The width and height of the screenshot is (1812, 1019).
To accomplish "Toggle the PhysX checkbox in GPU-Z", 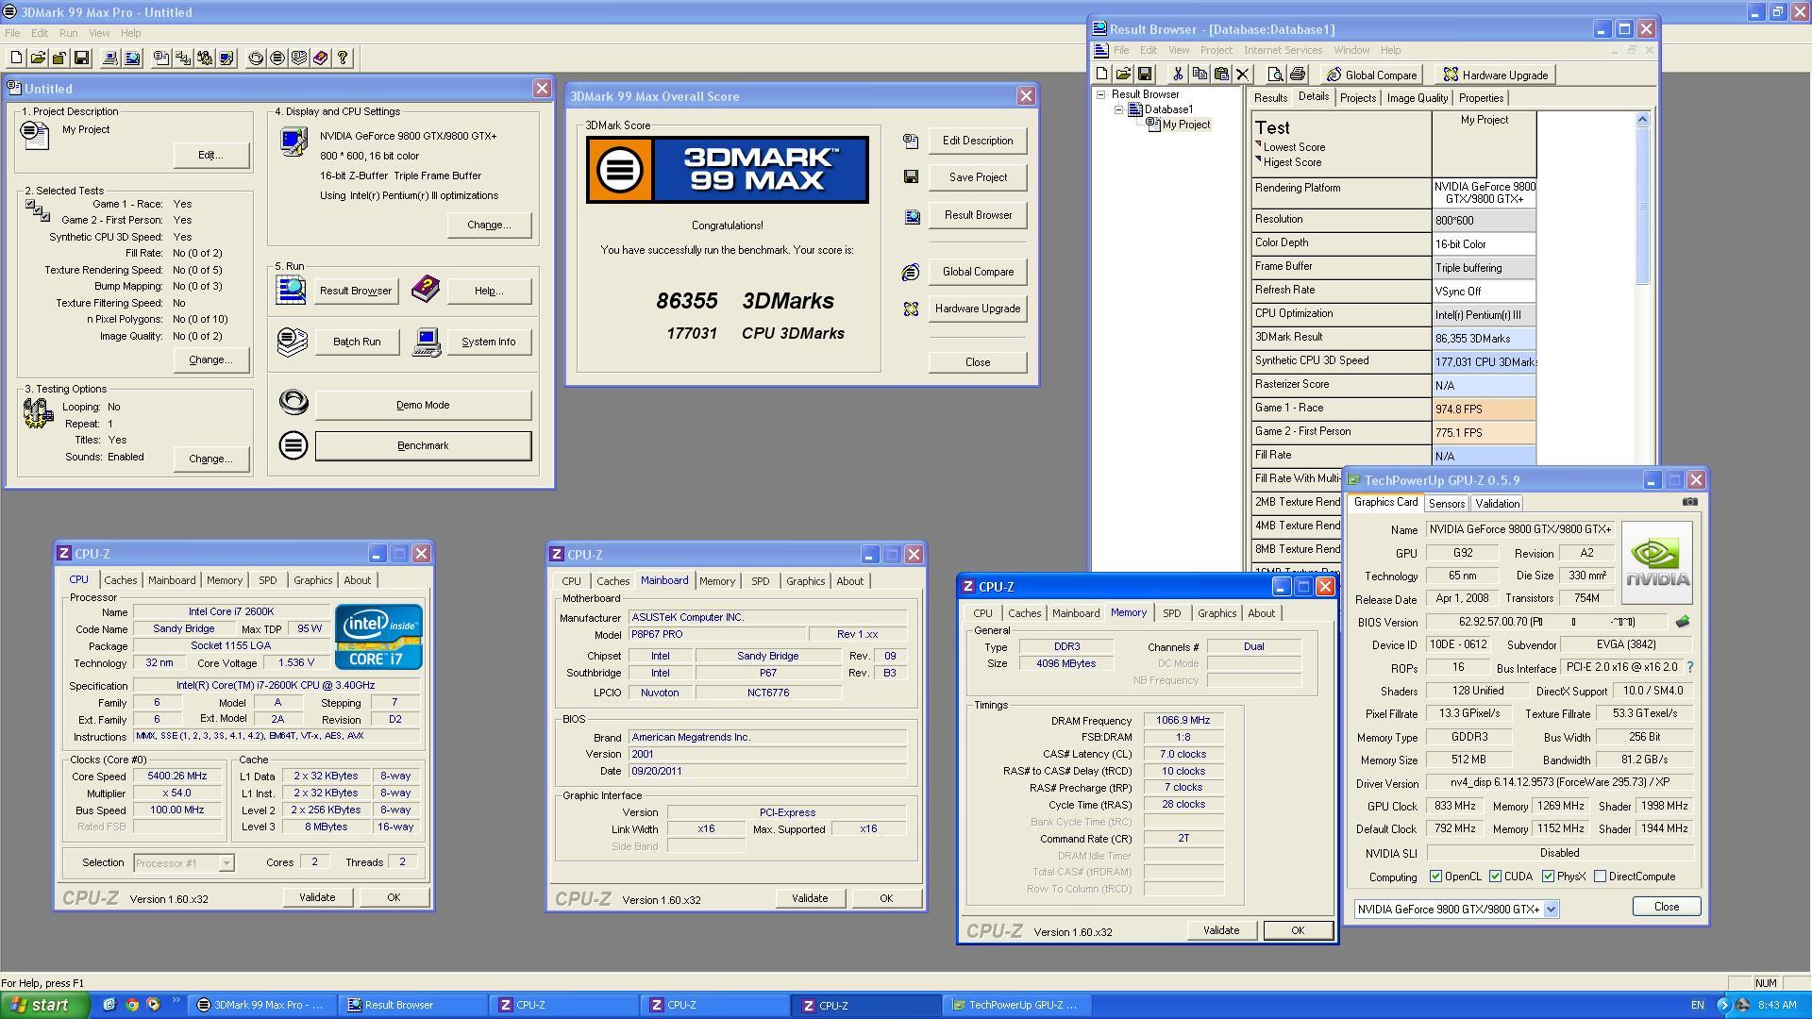I will pos(1549,877).
